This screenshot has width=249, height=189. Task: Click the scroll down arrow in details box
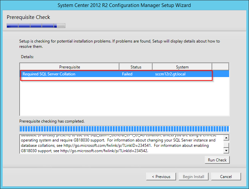[x=226, y=150]
